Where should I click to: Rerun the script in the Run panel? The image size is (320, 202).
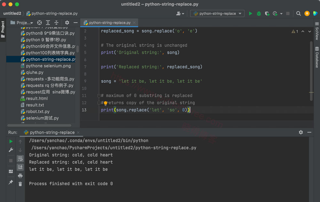pyautogui.click(x=11, y=141)
